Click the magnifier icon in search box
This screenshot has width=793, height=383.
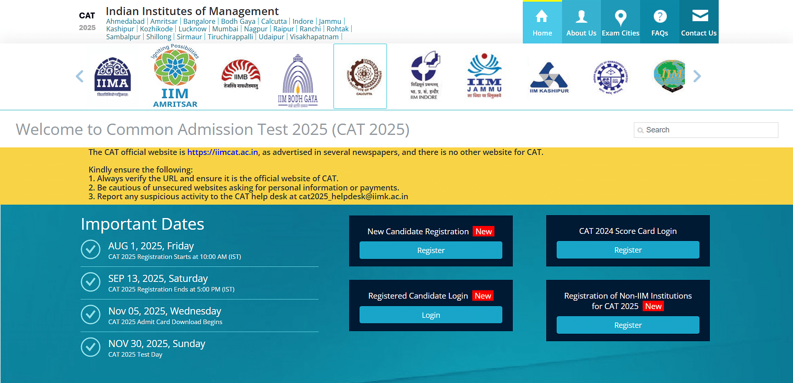(640, 130)
